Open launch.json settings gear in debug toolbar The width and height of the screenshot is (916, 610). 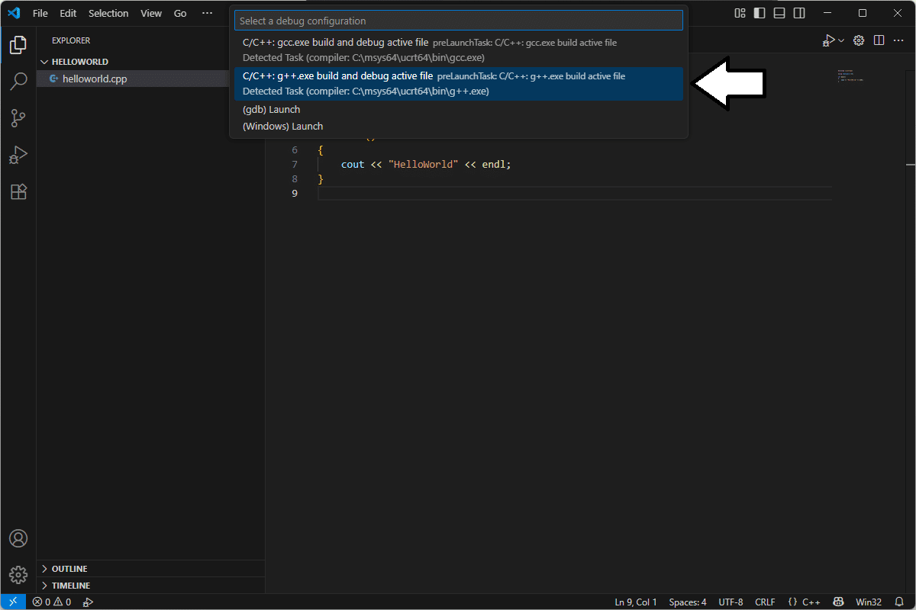tap(858, 40)
